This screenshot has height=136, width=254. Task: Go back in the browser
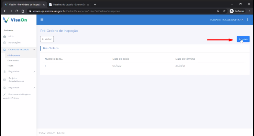[x=5, y=11]
